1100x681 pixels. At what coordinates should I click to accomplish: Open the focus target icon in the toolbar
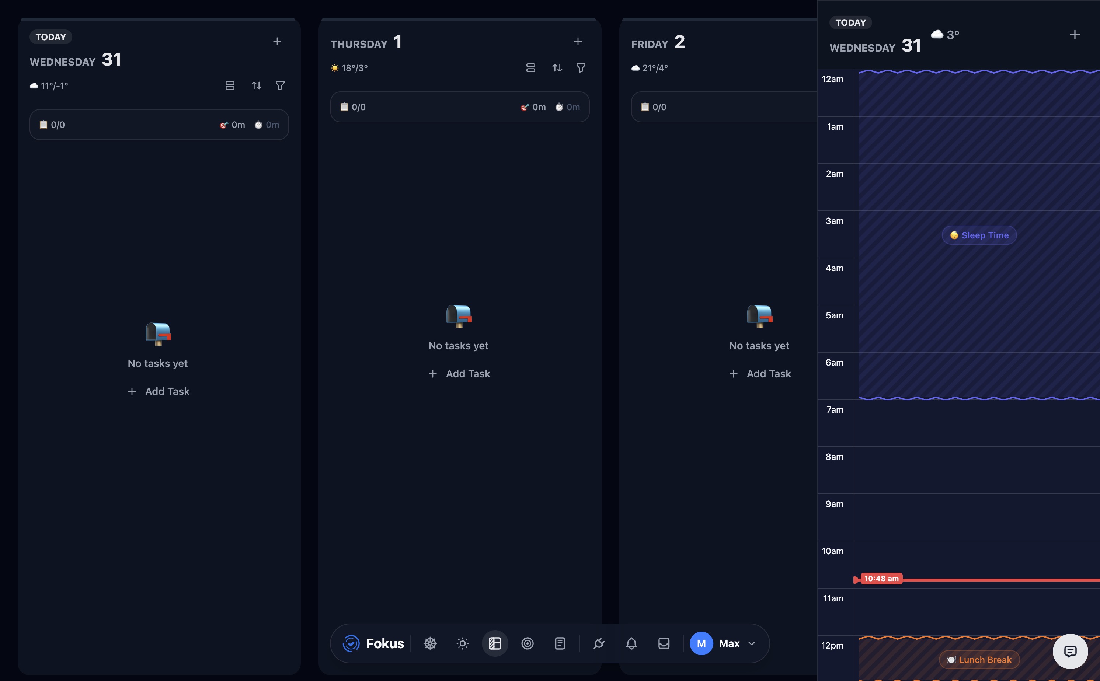[527, 643]
